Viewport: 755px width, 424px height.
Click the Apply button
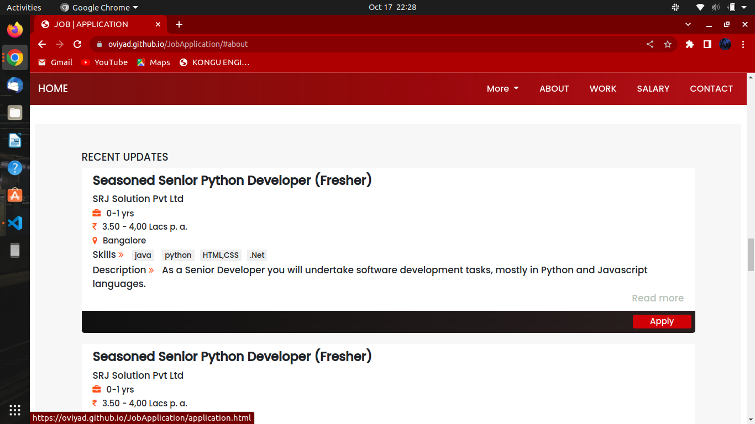coord(662,321)
